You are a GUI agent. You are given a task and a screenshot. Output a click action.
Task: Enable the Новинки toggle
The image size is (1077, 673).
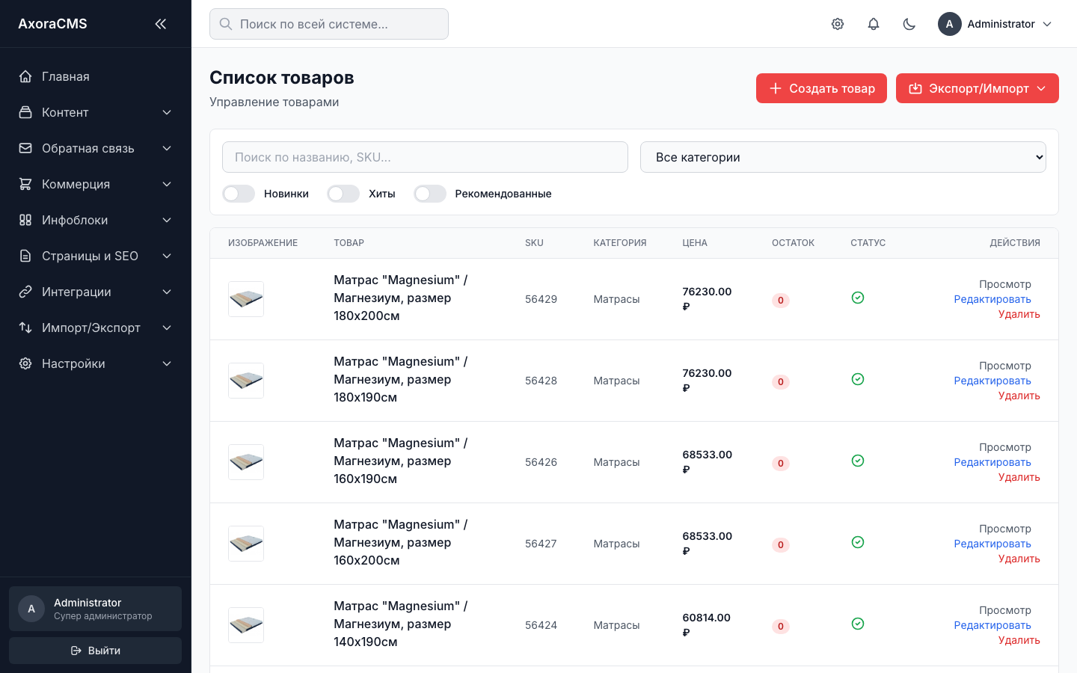point(239,194)
